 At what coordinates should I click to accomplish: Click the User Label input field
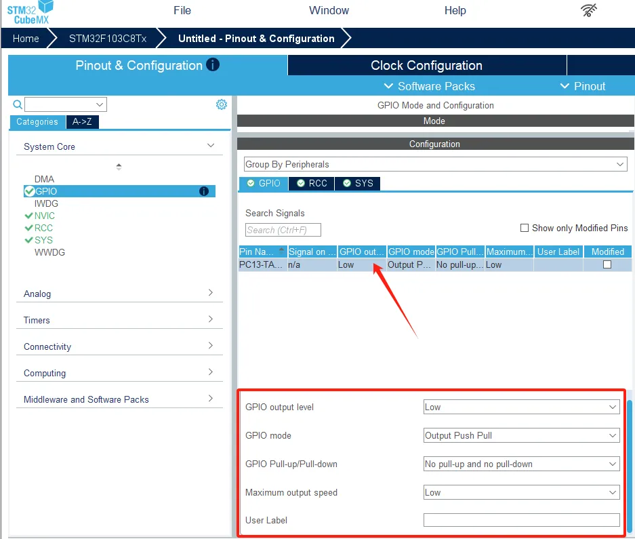coord(521,521)
